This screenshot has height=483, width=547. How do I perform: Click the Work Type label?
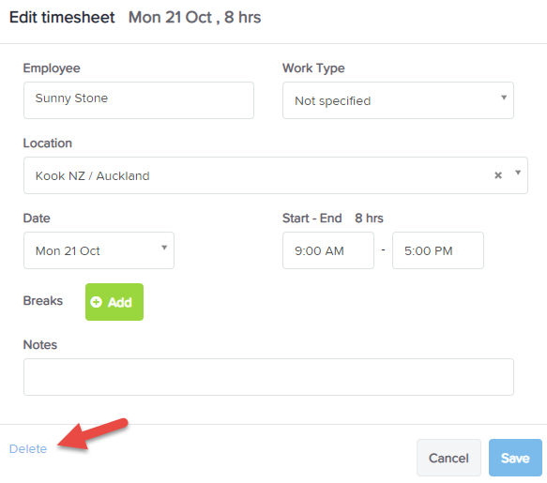point(313,68)
